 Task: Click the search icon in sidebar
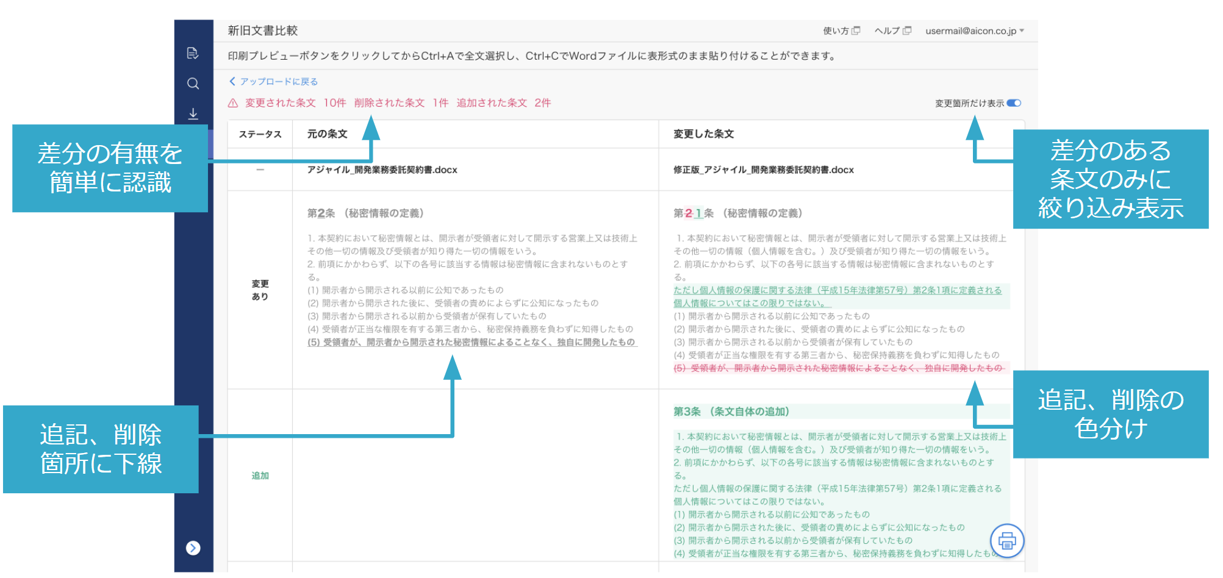point(193,84)
